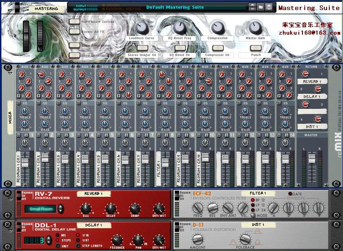Save patch with the floppy disk icon
Viewport: 343px width, 251px height.
269,7
